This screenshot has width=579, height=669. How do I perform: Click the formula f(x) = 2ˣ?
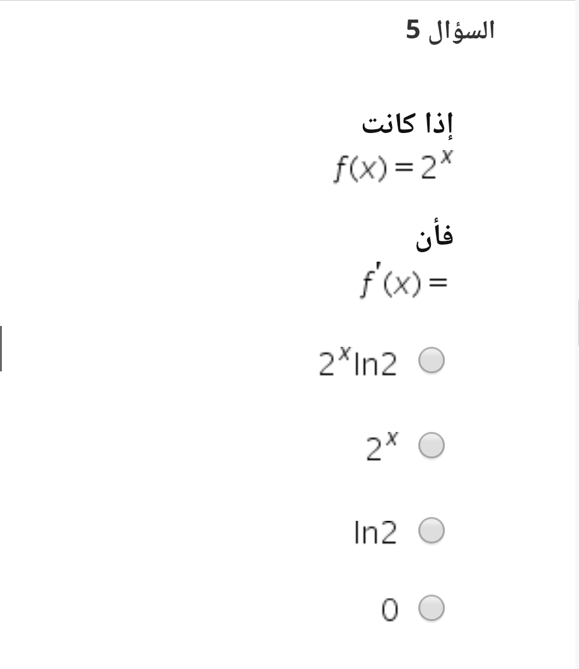pos(393,166)
